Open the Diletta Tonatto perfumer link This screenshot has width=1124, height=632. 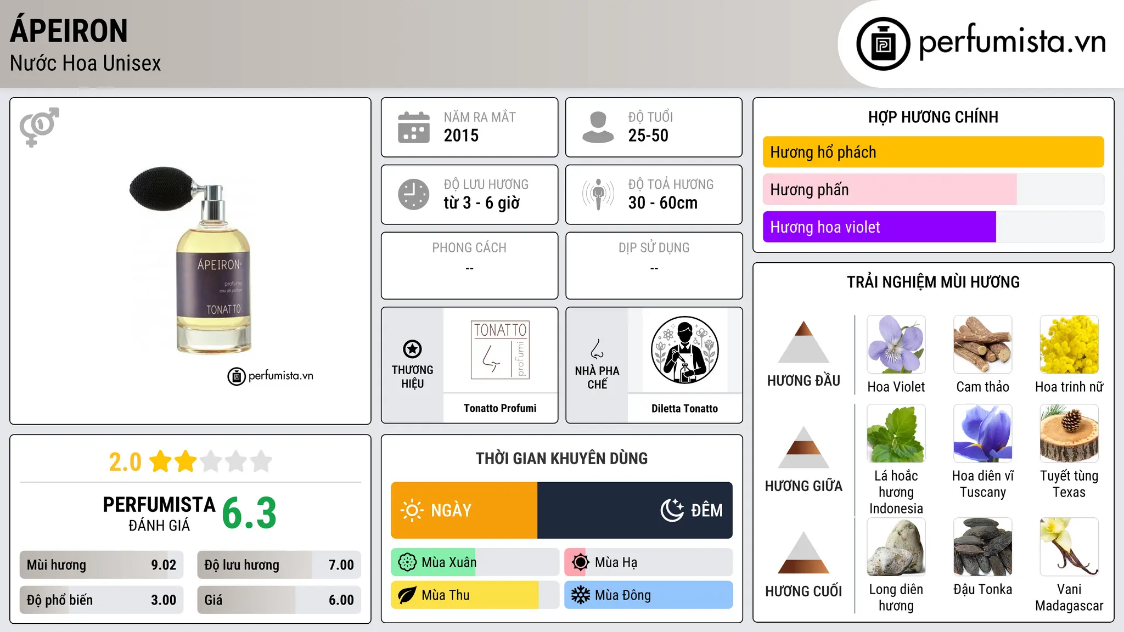click(684, 408)
